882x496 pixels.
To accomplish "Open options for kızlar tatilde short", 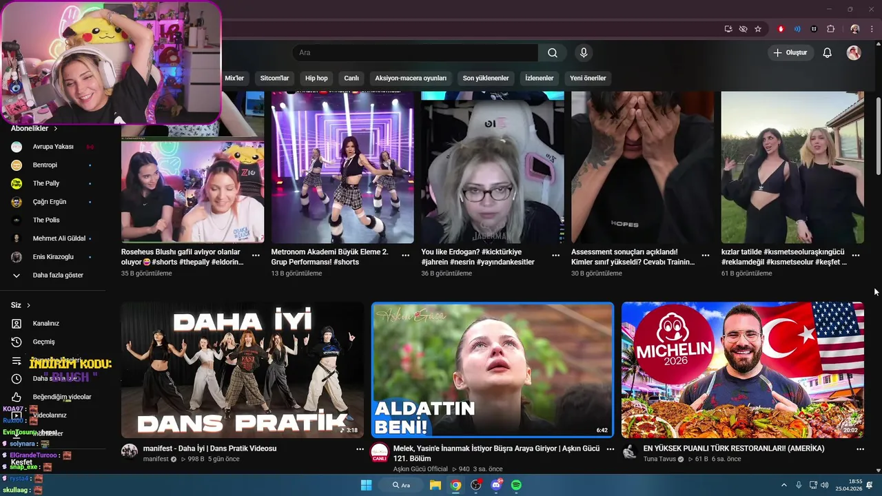I will [x=856, y=255].
